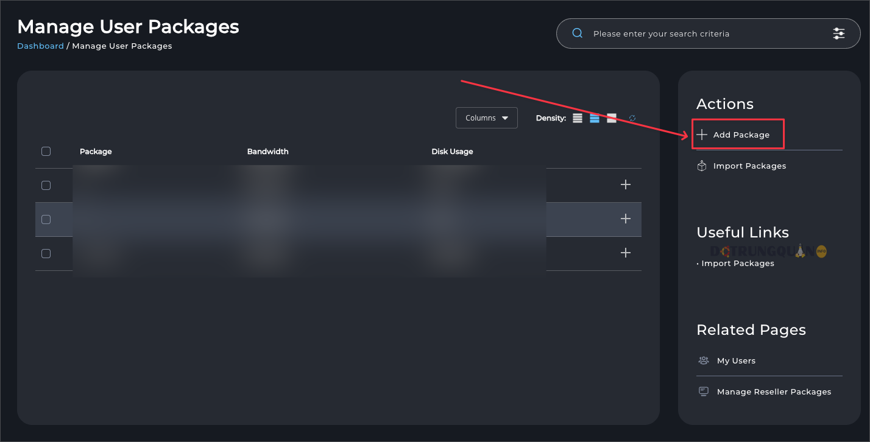Viewport: 870px width, 442px height.
Task: Open Manage Reseller Packages page
Action: point(774,391)
